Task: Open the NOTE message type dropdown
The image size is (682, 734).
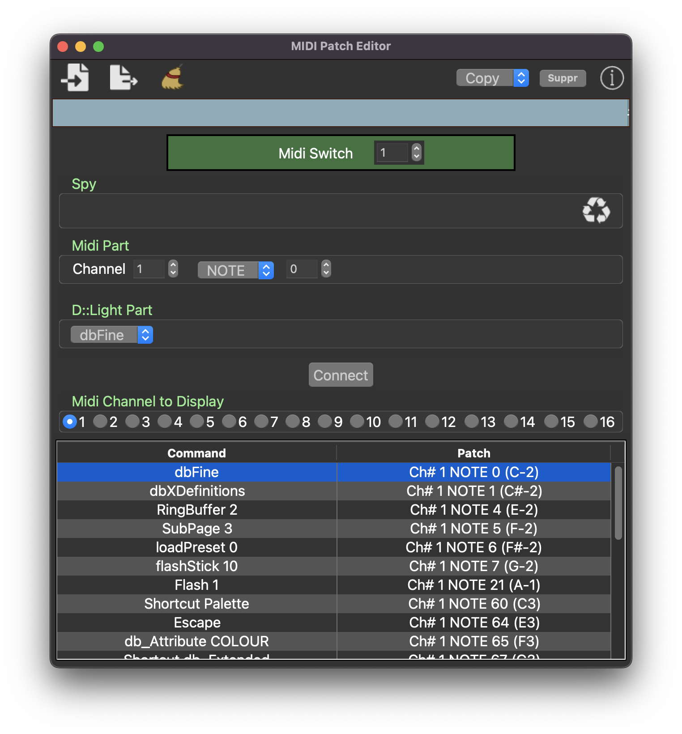Action: tap(235, 270)
